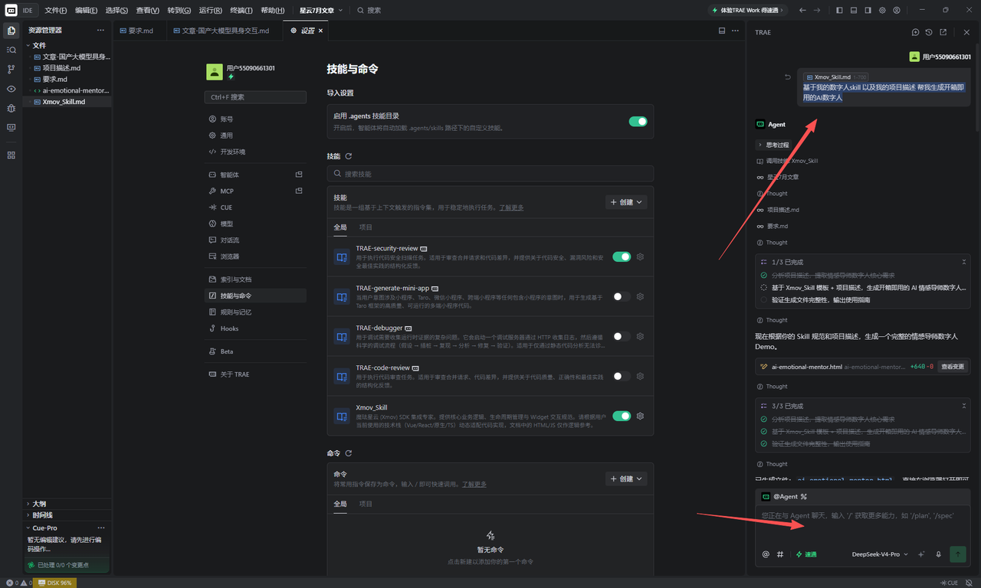981x588 pixels.
Task: Open the Search view in the activity bar
Action: [11, 50]
